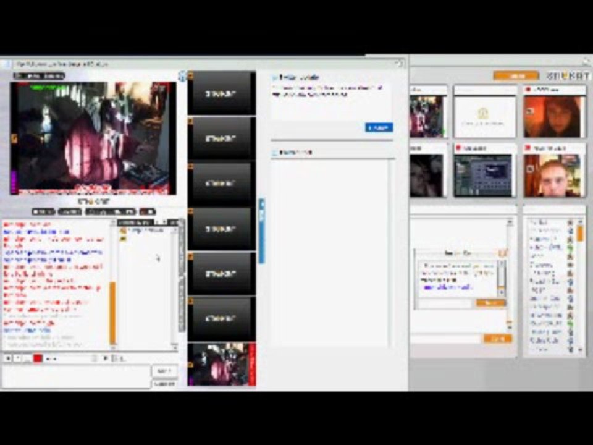Image resolution: width=593 pixels, height=445 pixels.
Task: Close the small message popup with its orange corner icon
Action: (503, 252)
